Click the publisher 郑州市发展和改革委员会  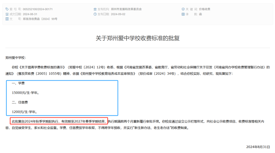[126, 9]
